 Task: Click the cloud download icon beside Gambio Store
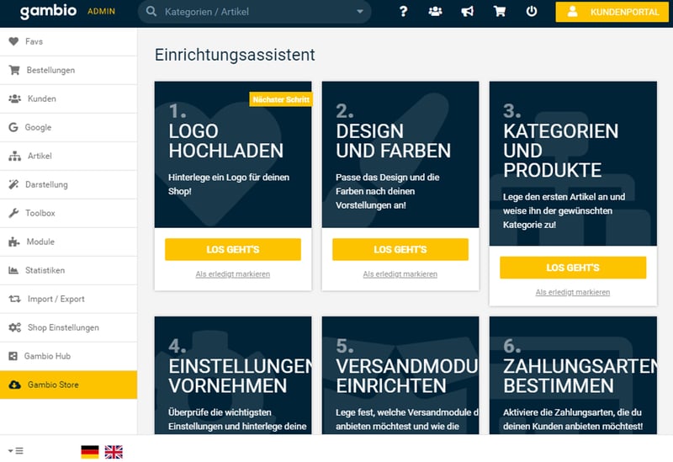[14, 385]
